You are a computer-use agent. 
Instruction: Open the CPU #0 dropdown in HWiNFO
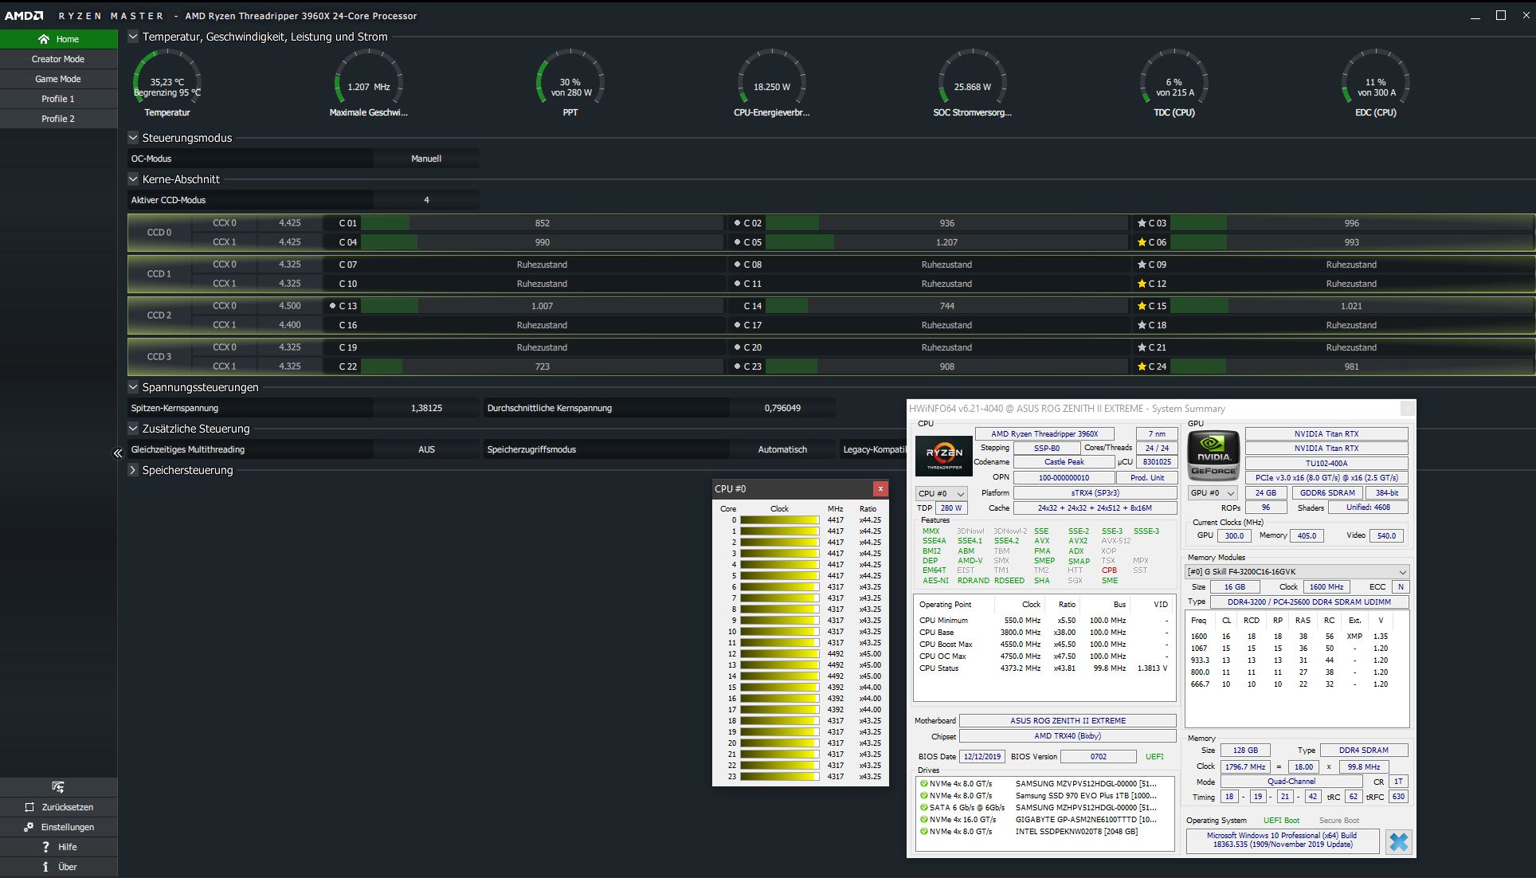(x=941, y=494)
